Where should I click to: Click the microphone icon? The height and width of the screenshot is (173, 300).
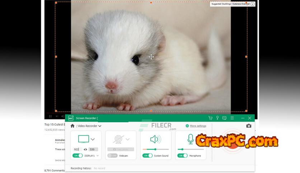[191, 139]
